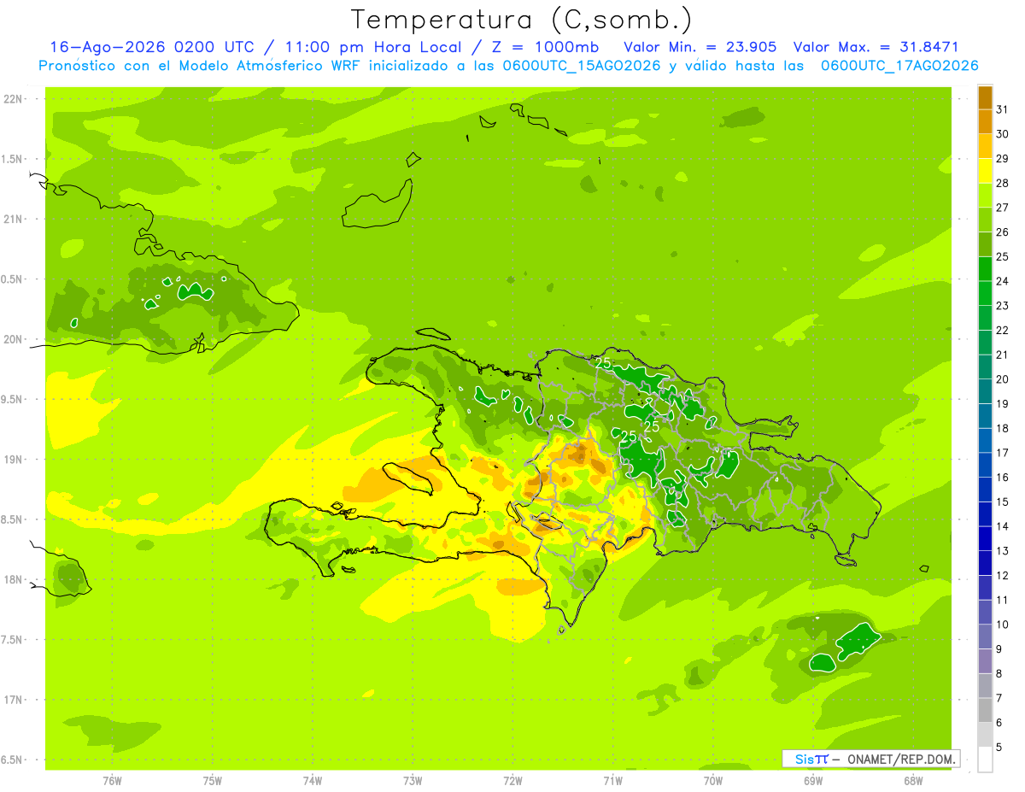The image size is (1025, 792).
Task: Click the "0600UTC_17AGO2026" valid-until time text
Action: pyautogui.click(x=899, y=65)
